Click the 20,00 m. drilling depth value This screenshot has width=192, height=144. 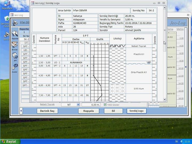[140, 16]
